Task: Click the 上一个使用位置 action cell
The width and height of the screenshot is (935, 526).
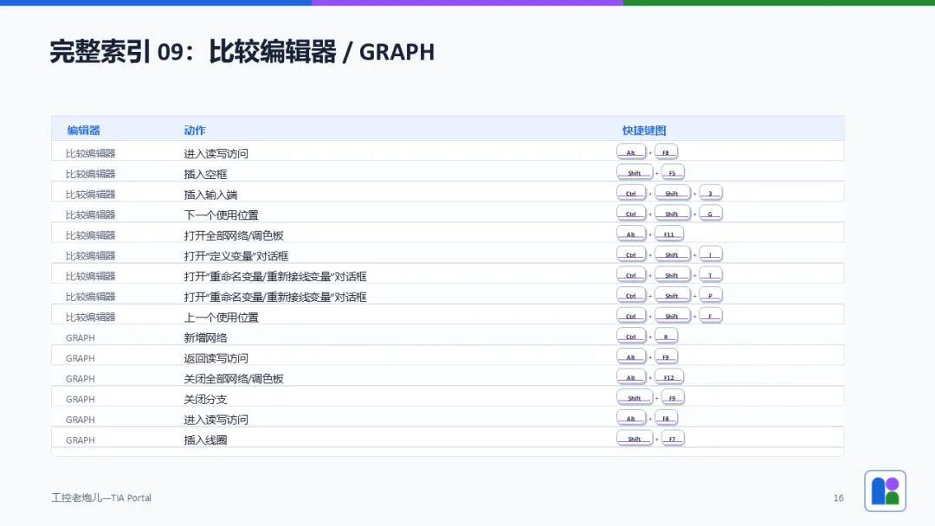Action: (x=222, y=317)
